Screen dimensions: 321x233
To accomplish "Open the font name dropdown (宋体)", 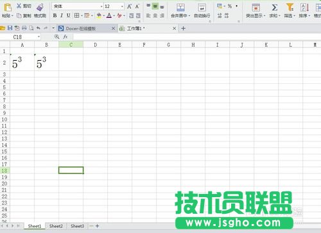I will (x=101, y=6).
